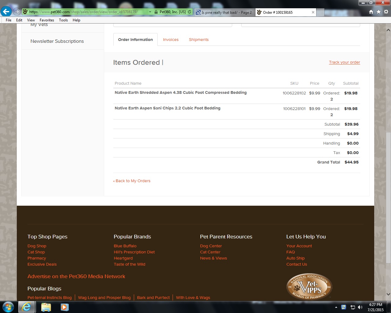The width and height of the screenshot is (391, 313).
Task: Open the media player taskbar icon
Action: pos(64,307)
